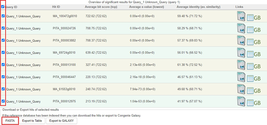Click GB link for MA_100472g0010
The width and height of the screenshot is (267, 125).
257,18
